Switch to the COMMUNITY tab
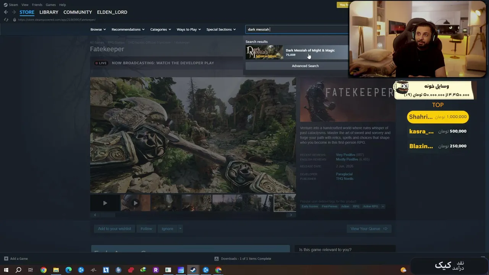Image resolution: width=489 pixels, height=275 pixels. tap(78, 12)
